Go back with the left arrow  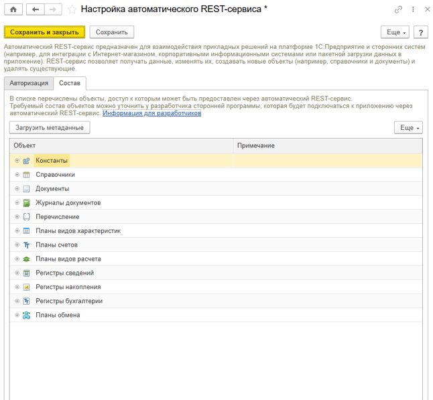(35, 9)
